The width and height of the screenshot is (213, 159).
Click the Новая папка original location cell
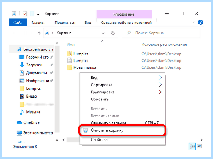pos(161,67)
